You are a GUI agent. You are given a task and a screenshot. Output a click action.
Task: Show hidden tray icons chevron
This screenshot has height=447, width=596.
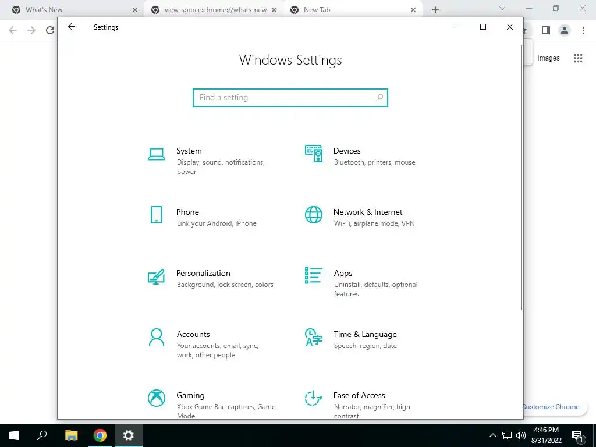492,435
